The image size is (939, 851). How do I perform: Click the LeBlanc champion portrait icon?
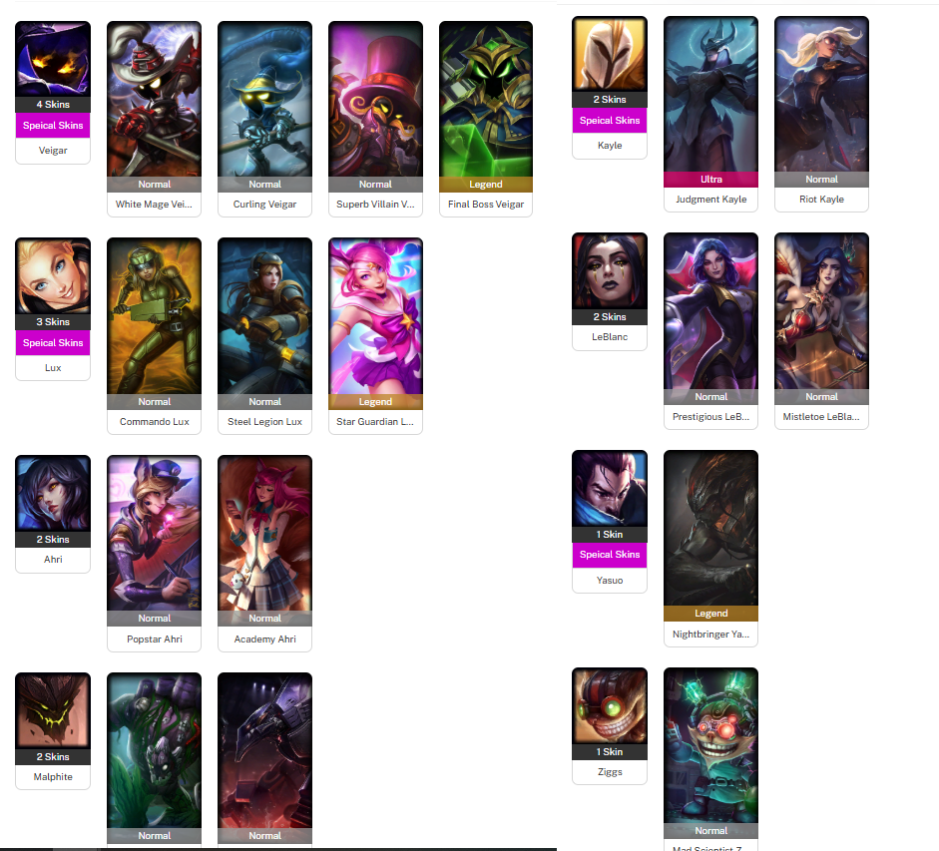(610, 271)
